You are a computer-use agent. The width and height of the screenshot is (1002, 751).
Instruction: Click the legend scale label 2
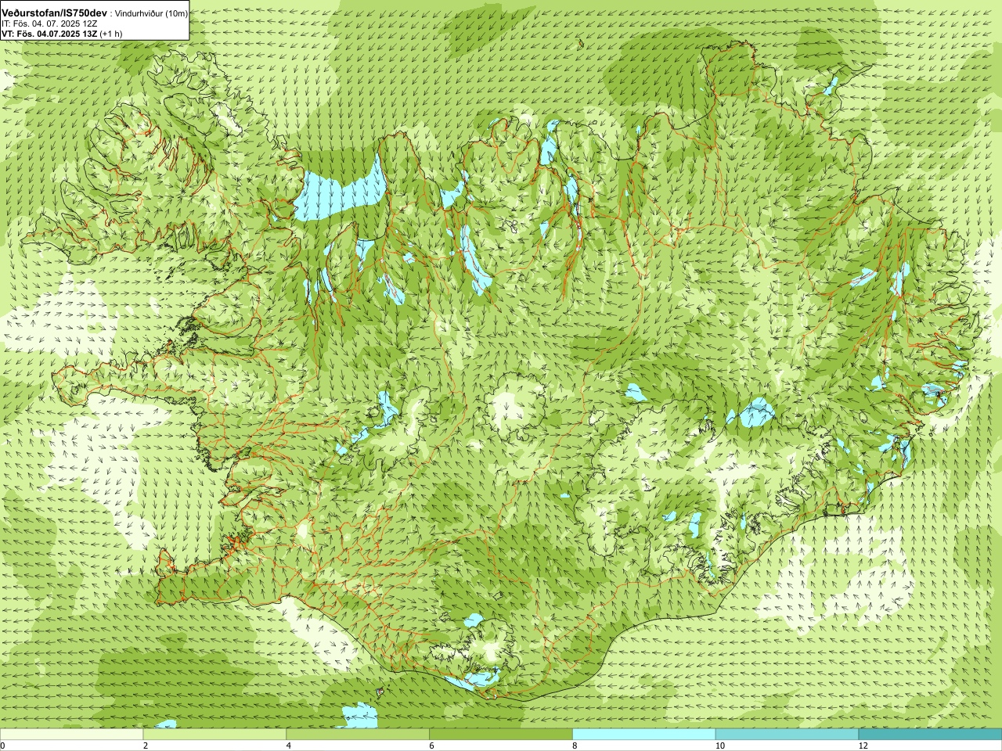146,746
